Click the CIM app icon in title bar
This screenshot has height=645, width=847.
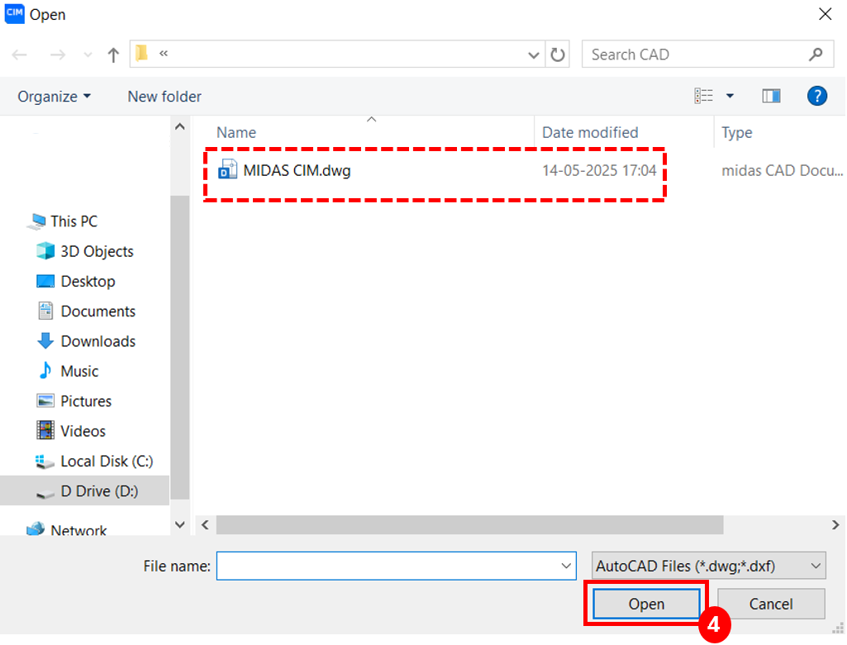15,13
